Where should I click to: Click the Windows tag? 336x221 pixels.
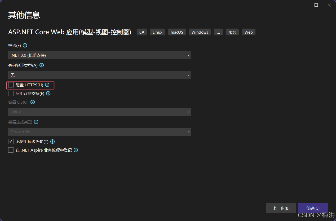[x=200, y=32]
